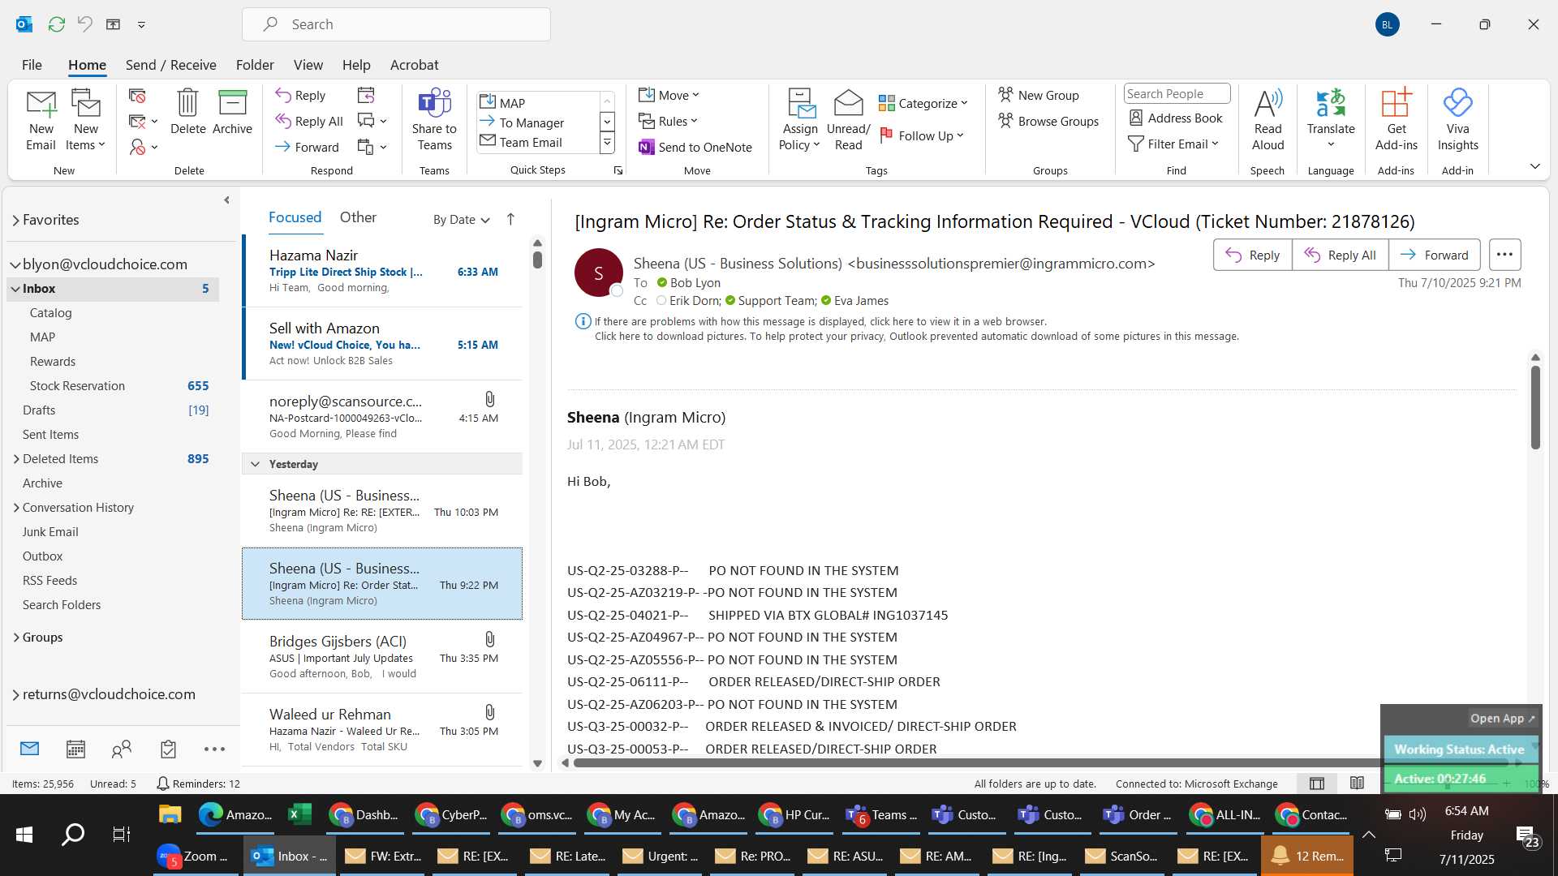This screenshot has height=876, width=1558.
Task: Click the Send/Receive sync icon in title bar
Action: tap(57, 24)
